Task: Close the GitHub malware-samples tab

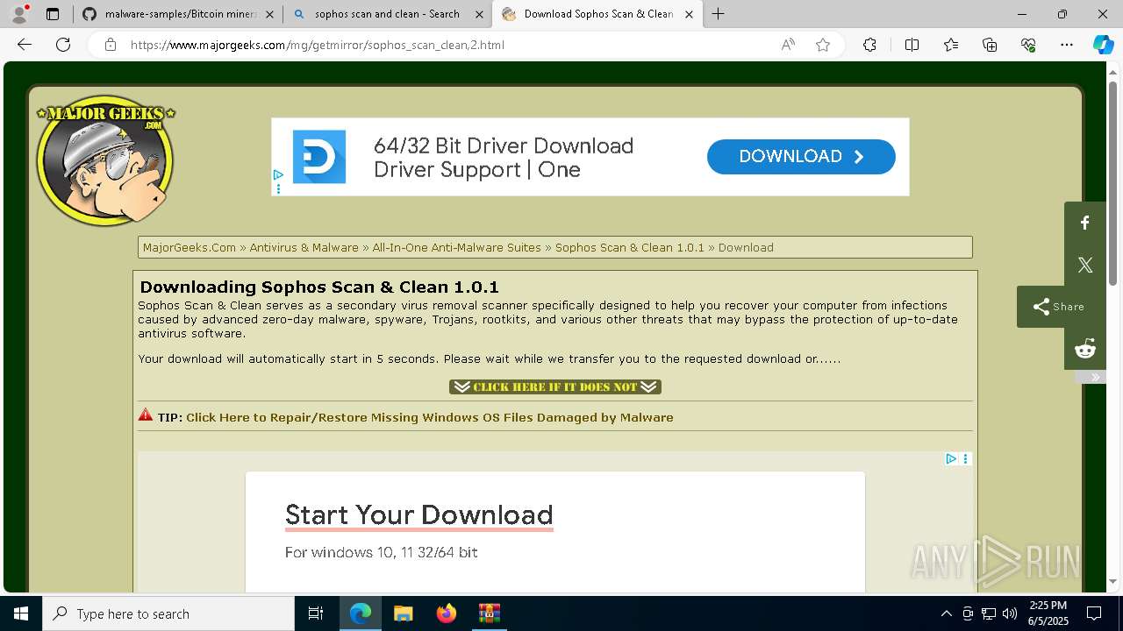Action: pyautogui.click(x=269, y=14)
